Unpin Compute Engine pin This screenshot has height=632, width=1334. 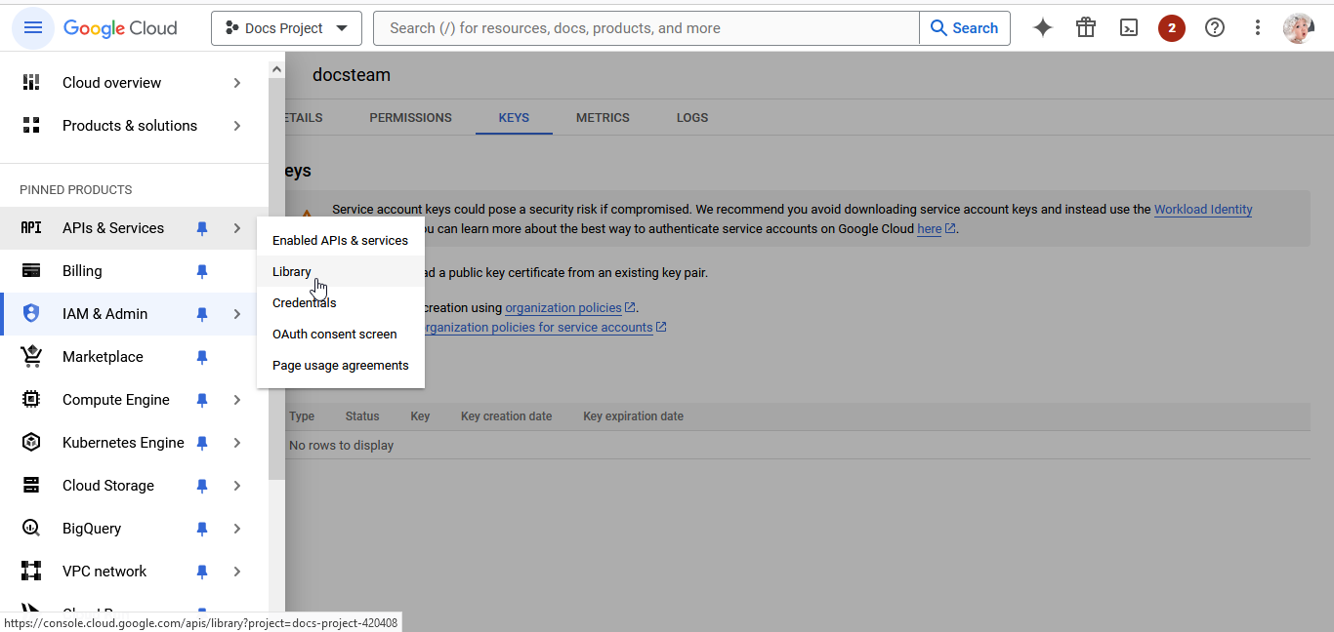pyautogui.click(x=202, y=400)
